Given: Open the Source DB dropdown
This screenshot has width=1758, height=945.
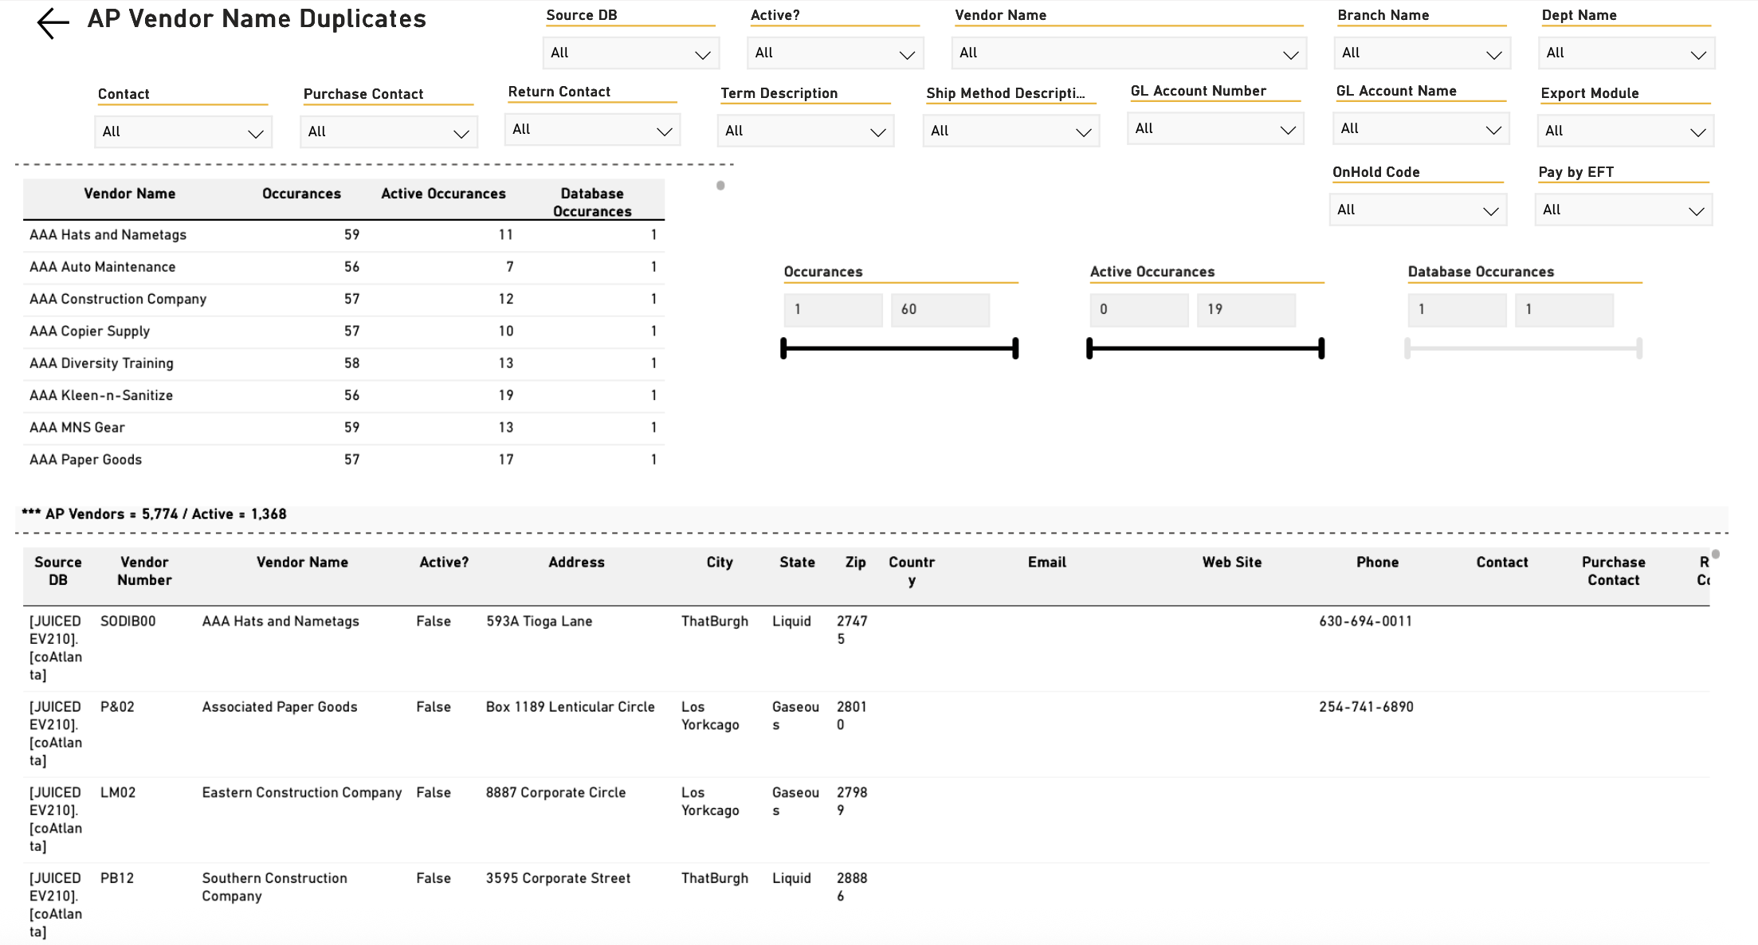Looking at the screenshot, I should (x=631, y=53).
